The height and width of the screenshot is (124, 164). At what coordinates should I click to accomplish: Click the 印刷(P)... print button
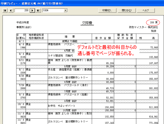[x=107, y=11]
